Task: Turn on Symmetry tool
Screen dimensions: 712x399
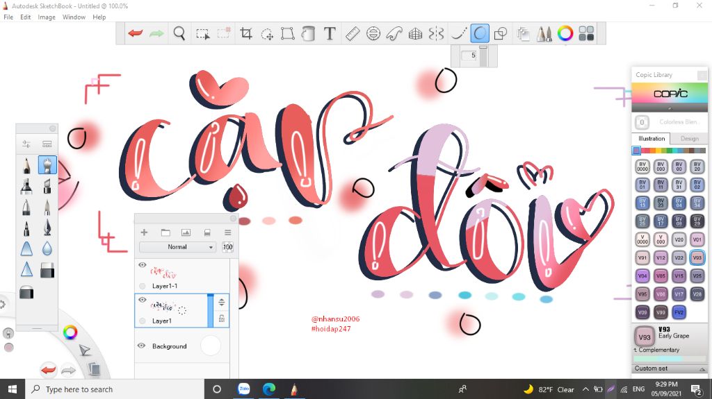Action: pos(436,33)
